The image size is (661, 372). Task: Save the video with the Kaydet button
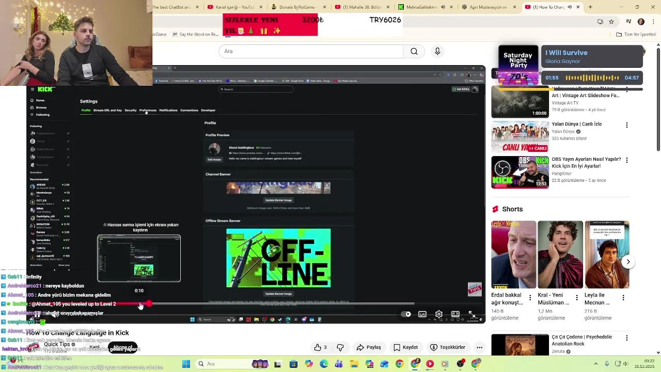pyautogui.click(x=405, y=347)
